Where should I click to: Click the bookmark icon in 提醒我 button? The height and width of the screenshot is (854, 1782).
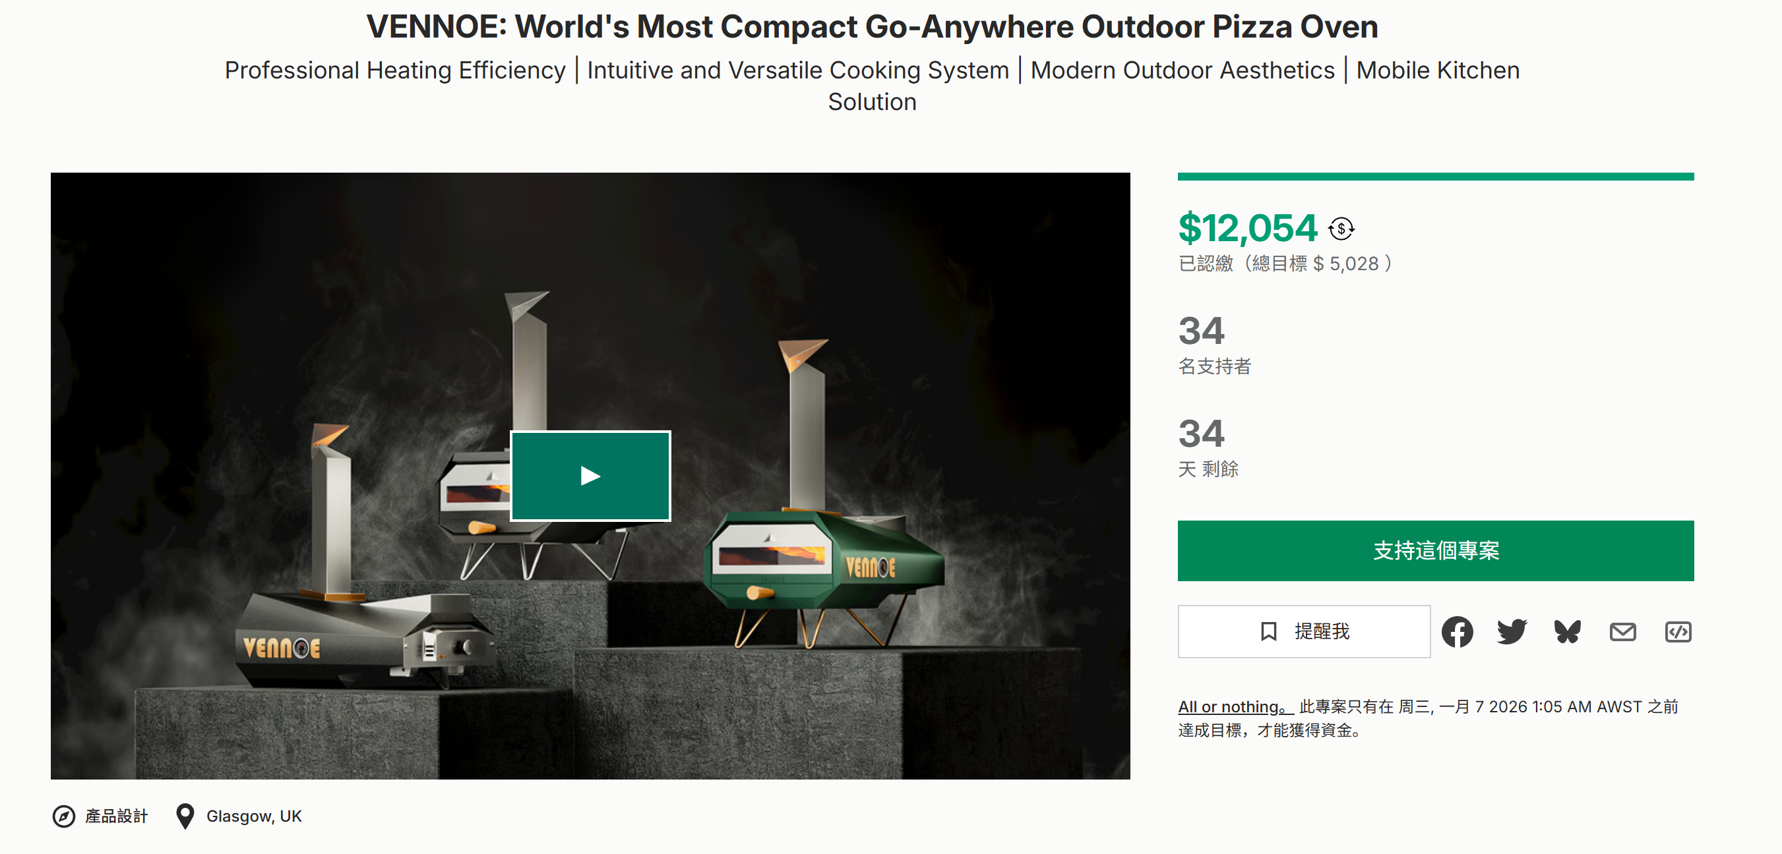(x=1268, y=631)
